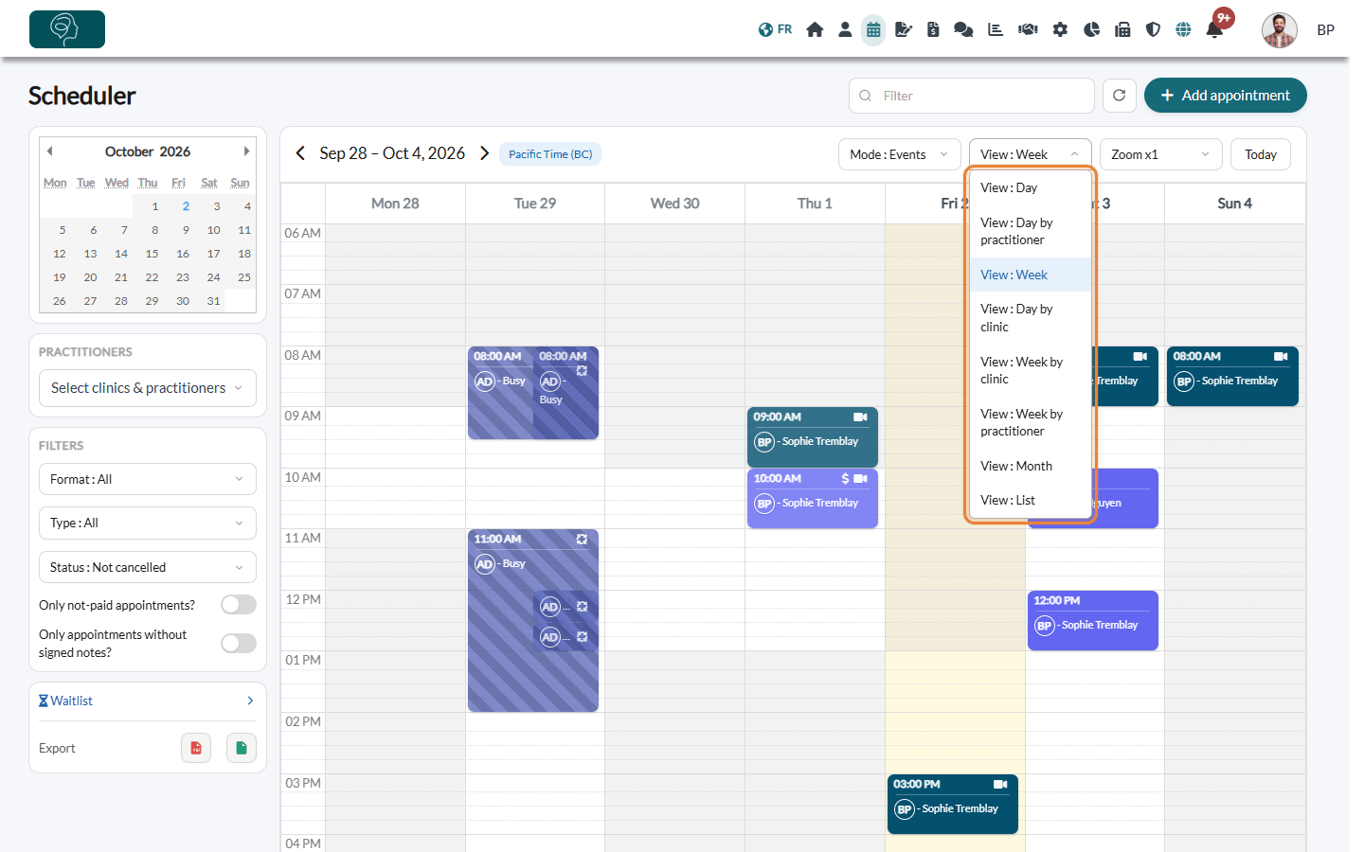The image size is (1364, 852).
Task: Click the Filter search field
Action: [x=972, y=96]
